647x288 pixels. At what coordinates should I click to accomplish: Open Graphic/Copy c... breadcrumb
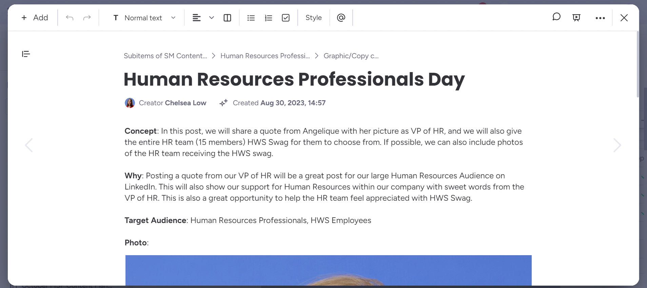[x=351, y=56]
